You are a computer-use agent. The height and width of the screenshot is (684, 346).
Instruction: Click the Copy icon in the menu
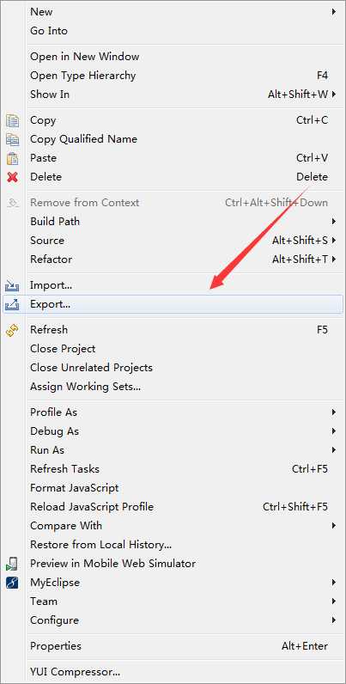[x=12, y=120]
